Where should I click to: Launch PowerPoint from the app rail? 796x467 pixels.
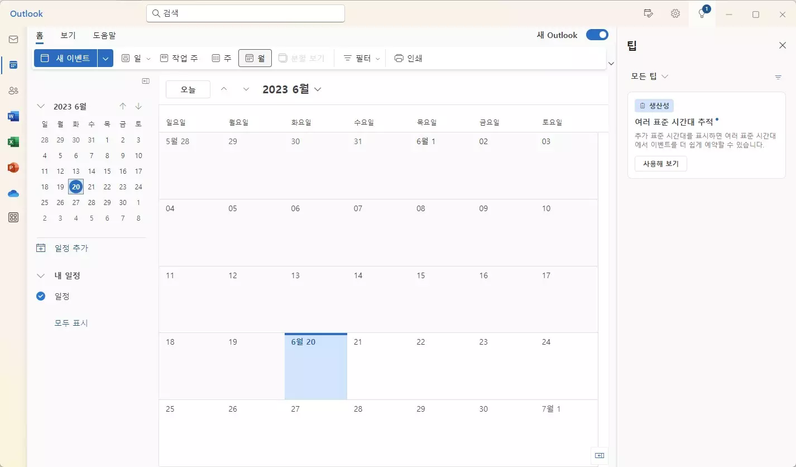point(13,167)
